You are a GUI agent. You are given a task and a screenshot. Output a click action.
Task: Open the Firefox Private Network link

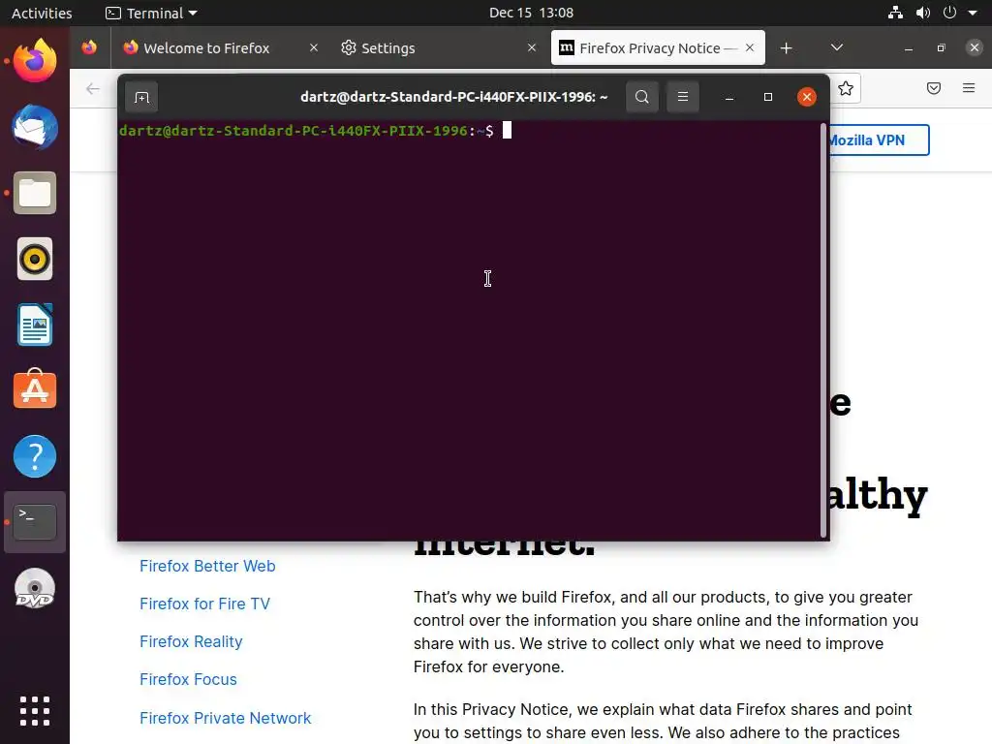click(225, 718)
